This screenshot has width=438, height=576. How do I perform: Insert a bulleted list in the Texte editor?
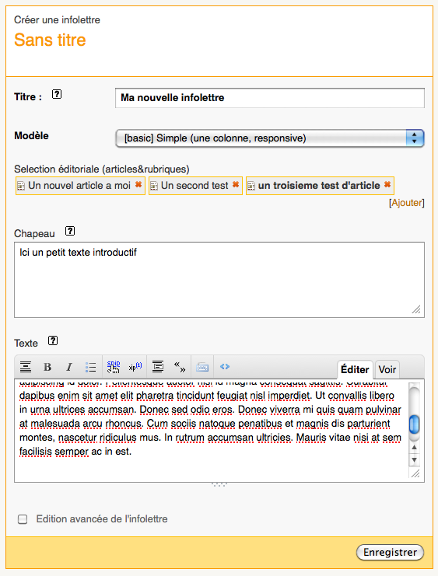(90, 367)
